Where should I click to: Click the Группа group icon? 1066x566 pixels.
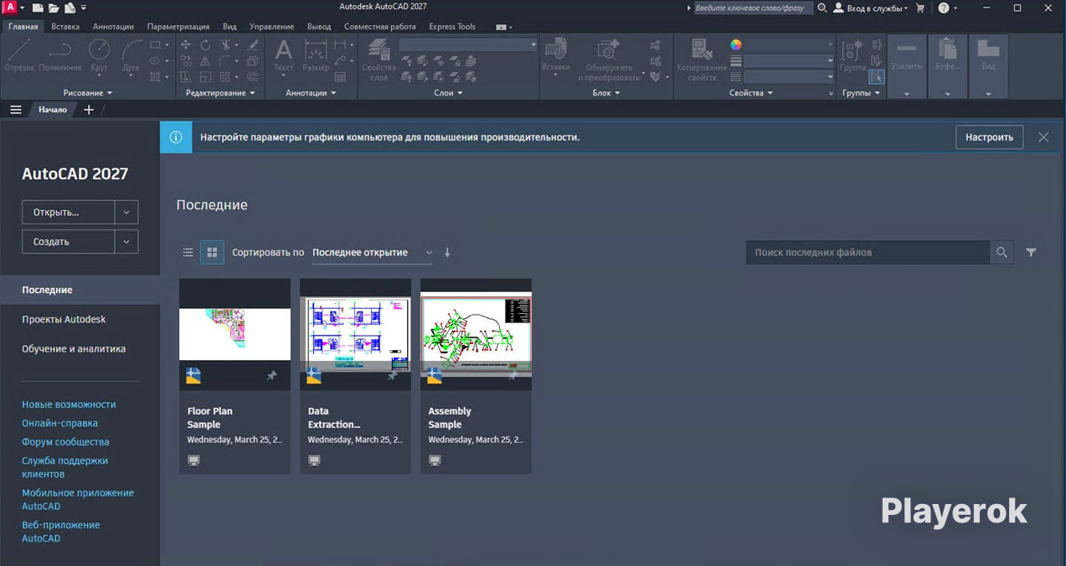[852, 56]
